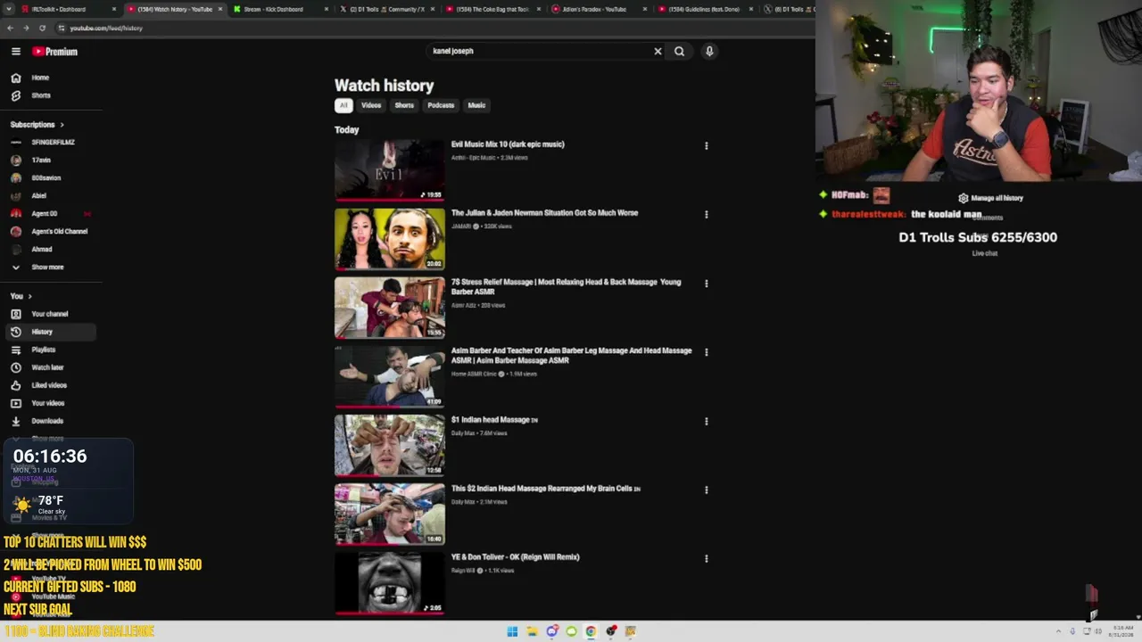Switch to the Jidion's Paradox YouTube tab

point(598,9)
